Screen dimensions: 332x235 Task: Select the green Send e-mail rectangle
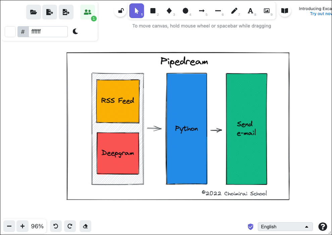coord(246,129)
